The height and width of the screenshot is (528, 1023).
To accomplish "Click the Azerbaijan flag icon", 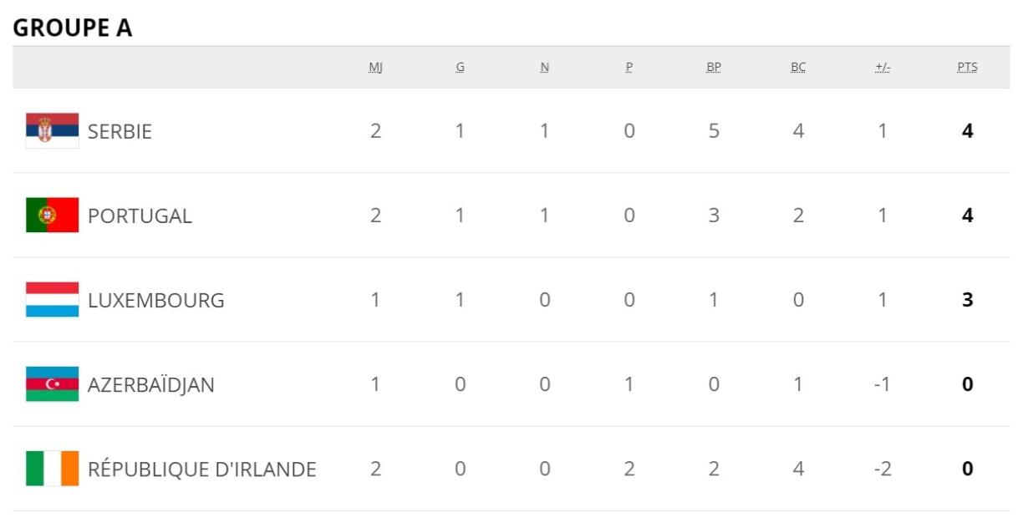I will (52, 384).
